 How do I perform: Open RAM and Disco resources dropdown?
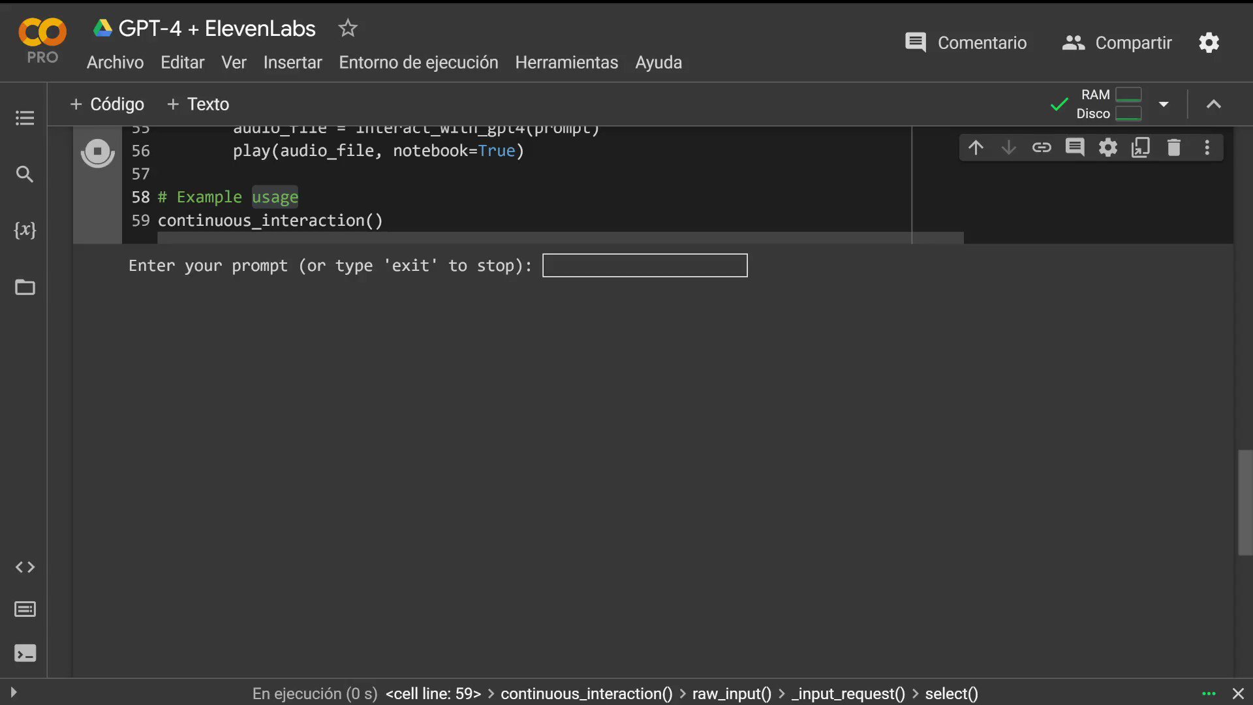[1164, 104]
